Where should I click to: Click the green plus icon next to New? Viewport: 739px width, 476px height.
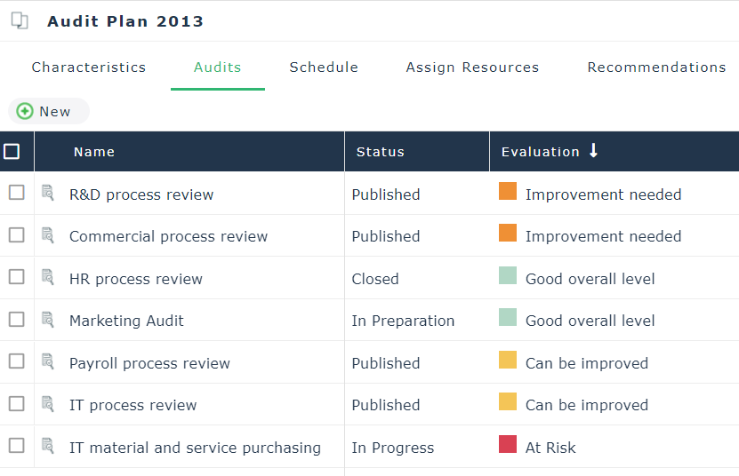tap(25, 111)
